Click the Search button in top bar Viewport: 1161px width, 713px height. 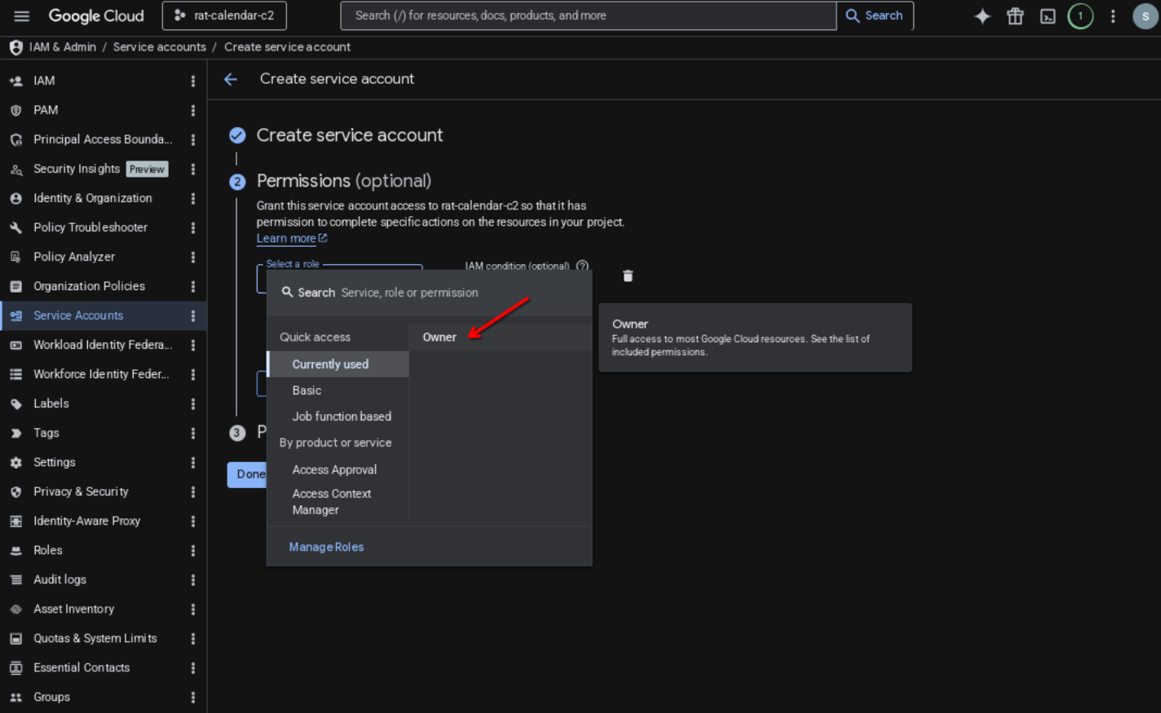pyautogui.click(x=875, y=15)
